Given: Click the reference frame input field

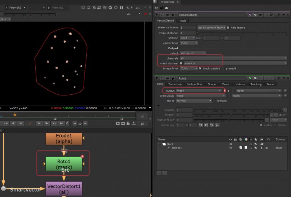Looking at the screenshot, I should click(188, 28).
